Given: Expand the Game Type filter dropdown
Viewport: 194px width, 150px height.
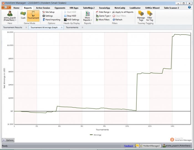Looking at the screenshot, I should [103, 16].
